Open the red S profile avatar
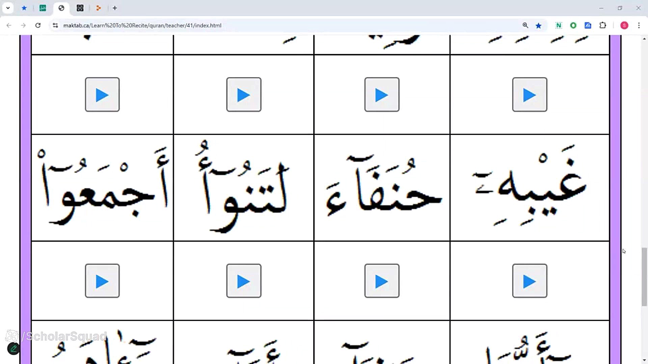The image size is (648, 364). click(624, 25)
